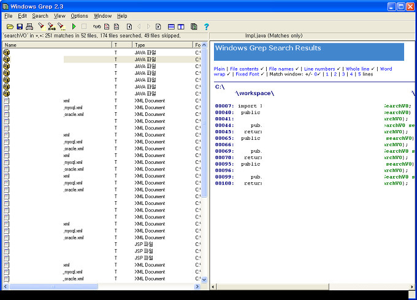Click the first red document icon after eyeglasses

coord(107,26)
